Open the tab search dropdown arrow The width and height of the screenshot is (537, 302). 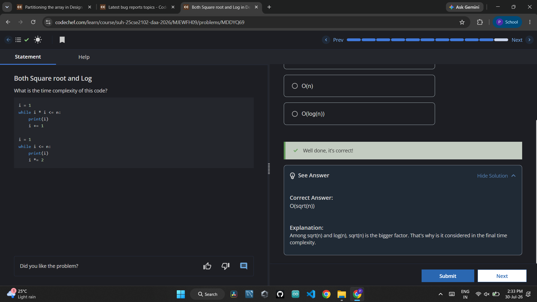pyautogui.click(x=7, y=7)
